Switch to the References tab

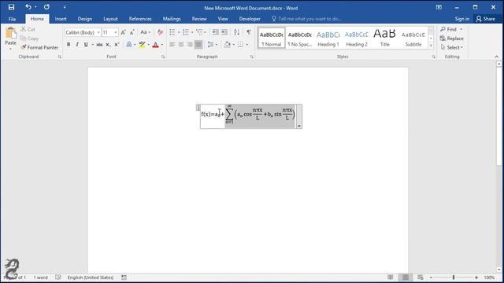click(x=140, y=19)
